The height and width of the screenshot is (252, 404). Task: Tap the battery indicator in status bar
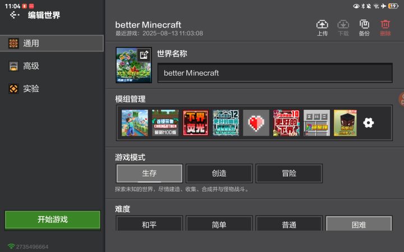click(x=393, y=6)
